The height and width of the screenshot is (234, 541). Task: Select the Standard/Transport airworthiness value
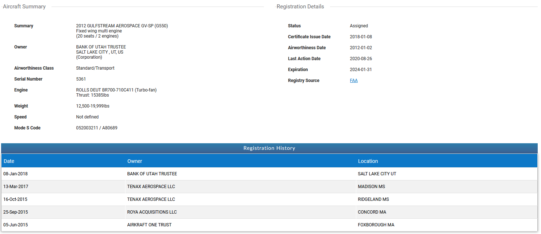tap(95, 68)
